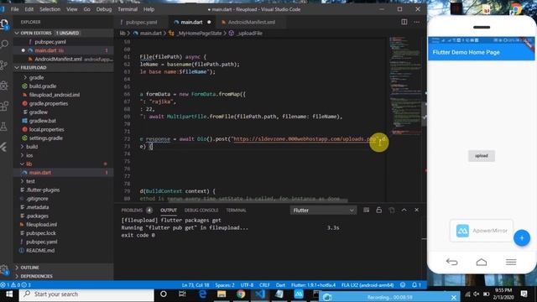This screenshot has width=537, height=302.
Task: Open notifications bell in status bar
Action: [x=416, y=285]
